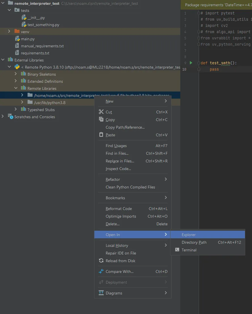Click the Terminal icon in submenu
The height and width of the screenshot is (314, 252).
click(x=177, y=249)
